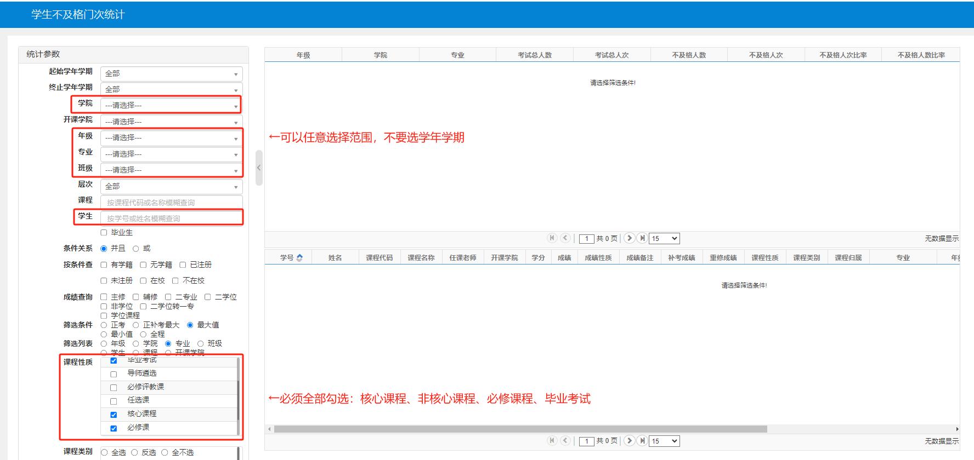The width and height of the screenshot is (974, 460).
Task: Go to next page in summary table pager
Action: pyautogui.click(x=630, y=238)
